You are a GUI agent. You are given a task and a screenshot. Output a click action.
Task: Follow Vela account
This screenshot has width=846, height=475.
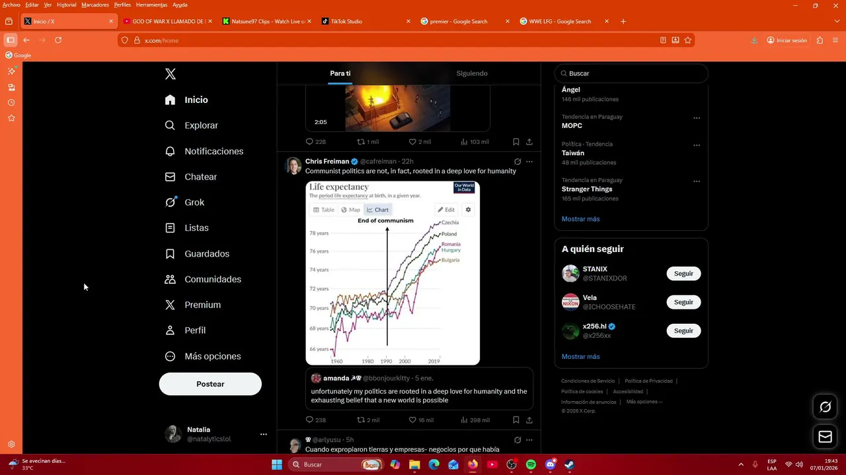[x=683, y=302]
